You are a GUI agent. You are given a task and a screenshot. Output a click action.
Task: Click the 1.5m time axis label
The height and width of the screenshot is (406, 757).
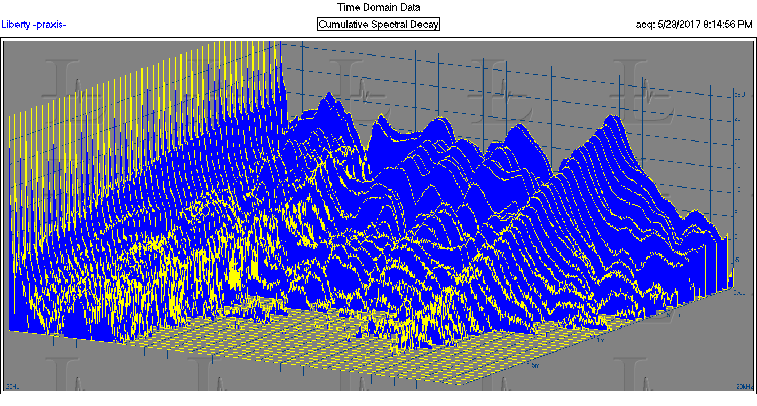click(x=533, y=365)
